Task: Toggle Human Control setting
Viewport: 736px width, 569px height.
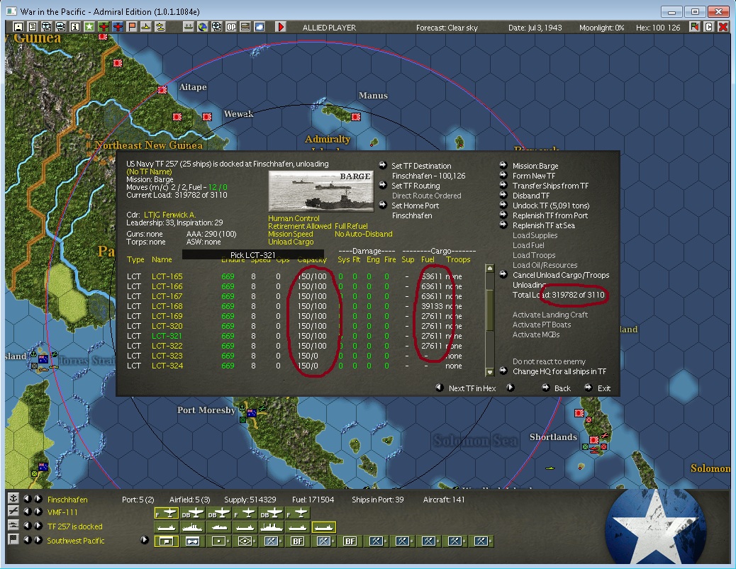Action: click(x=294, y=218)
